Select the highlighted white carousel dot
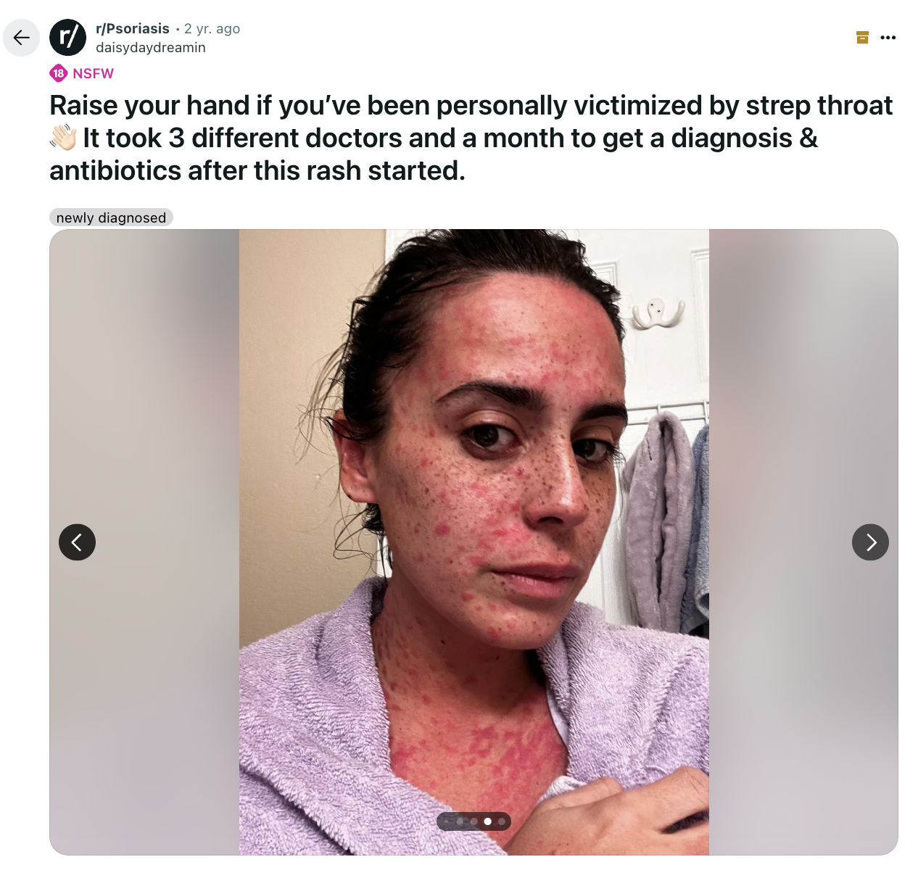 coord(487,821)
